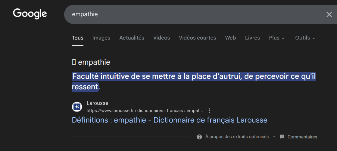This screenshot has height=151, width=337.
Task: Click the Larousse site favicon
Action: 77,107
